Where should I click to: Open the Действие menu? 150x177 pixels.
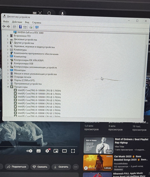(x=17, y=22)
